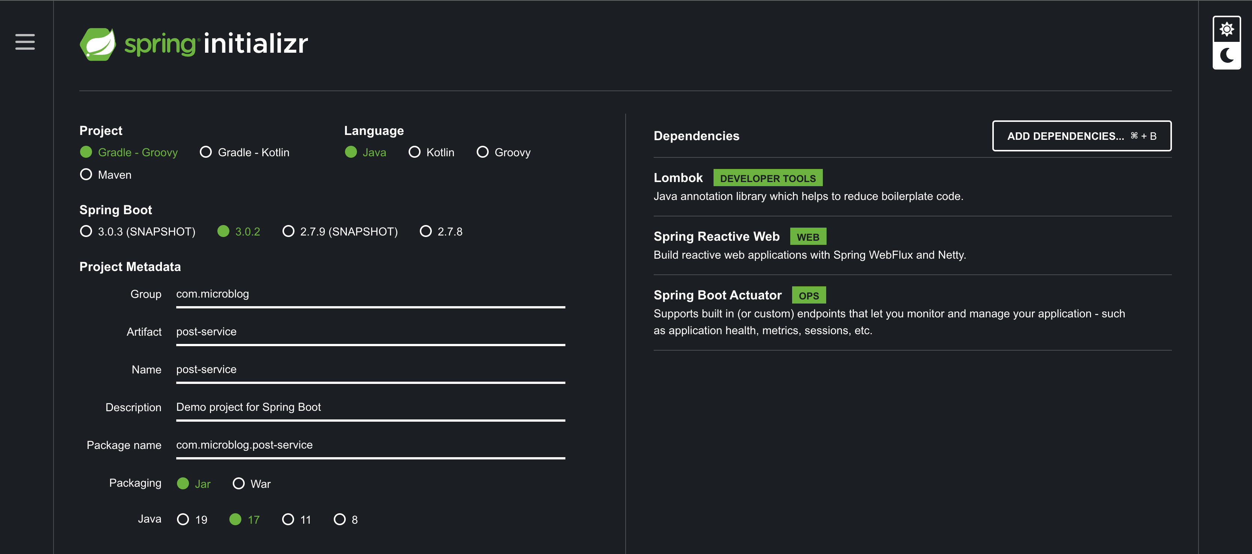Choose Kotlin as the language

pyautogui.click(x=415, y=153)
